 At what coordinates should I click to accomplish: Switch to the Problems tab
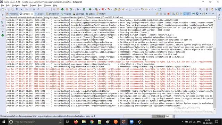(12, 14)
